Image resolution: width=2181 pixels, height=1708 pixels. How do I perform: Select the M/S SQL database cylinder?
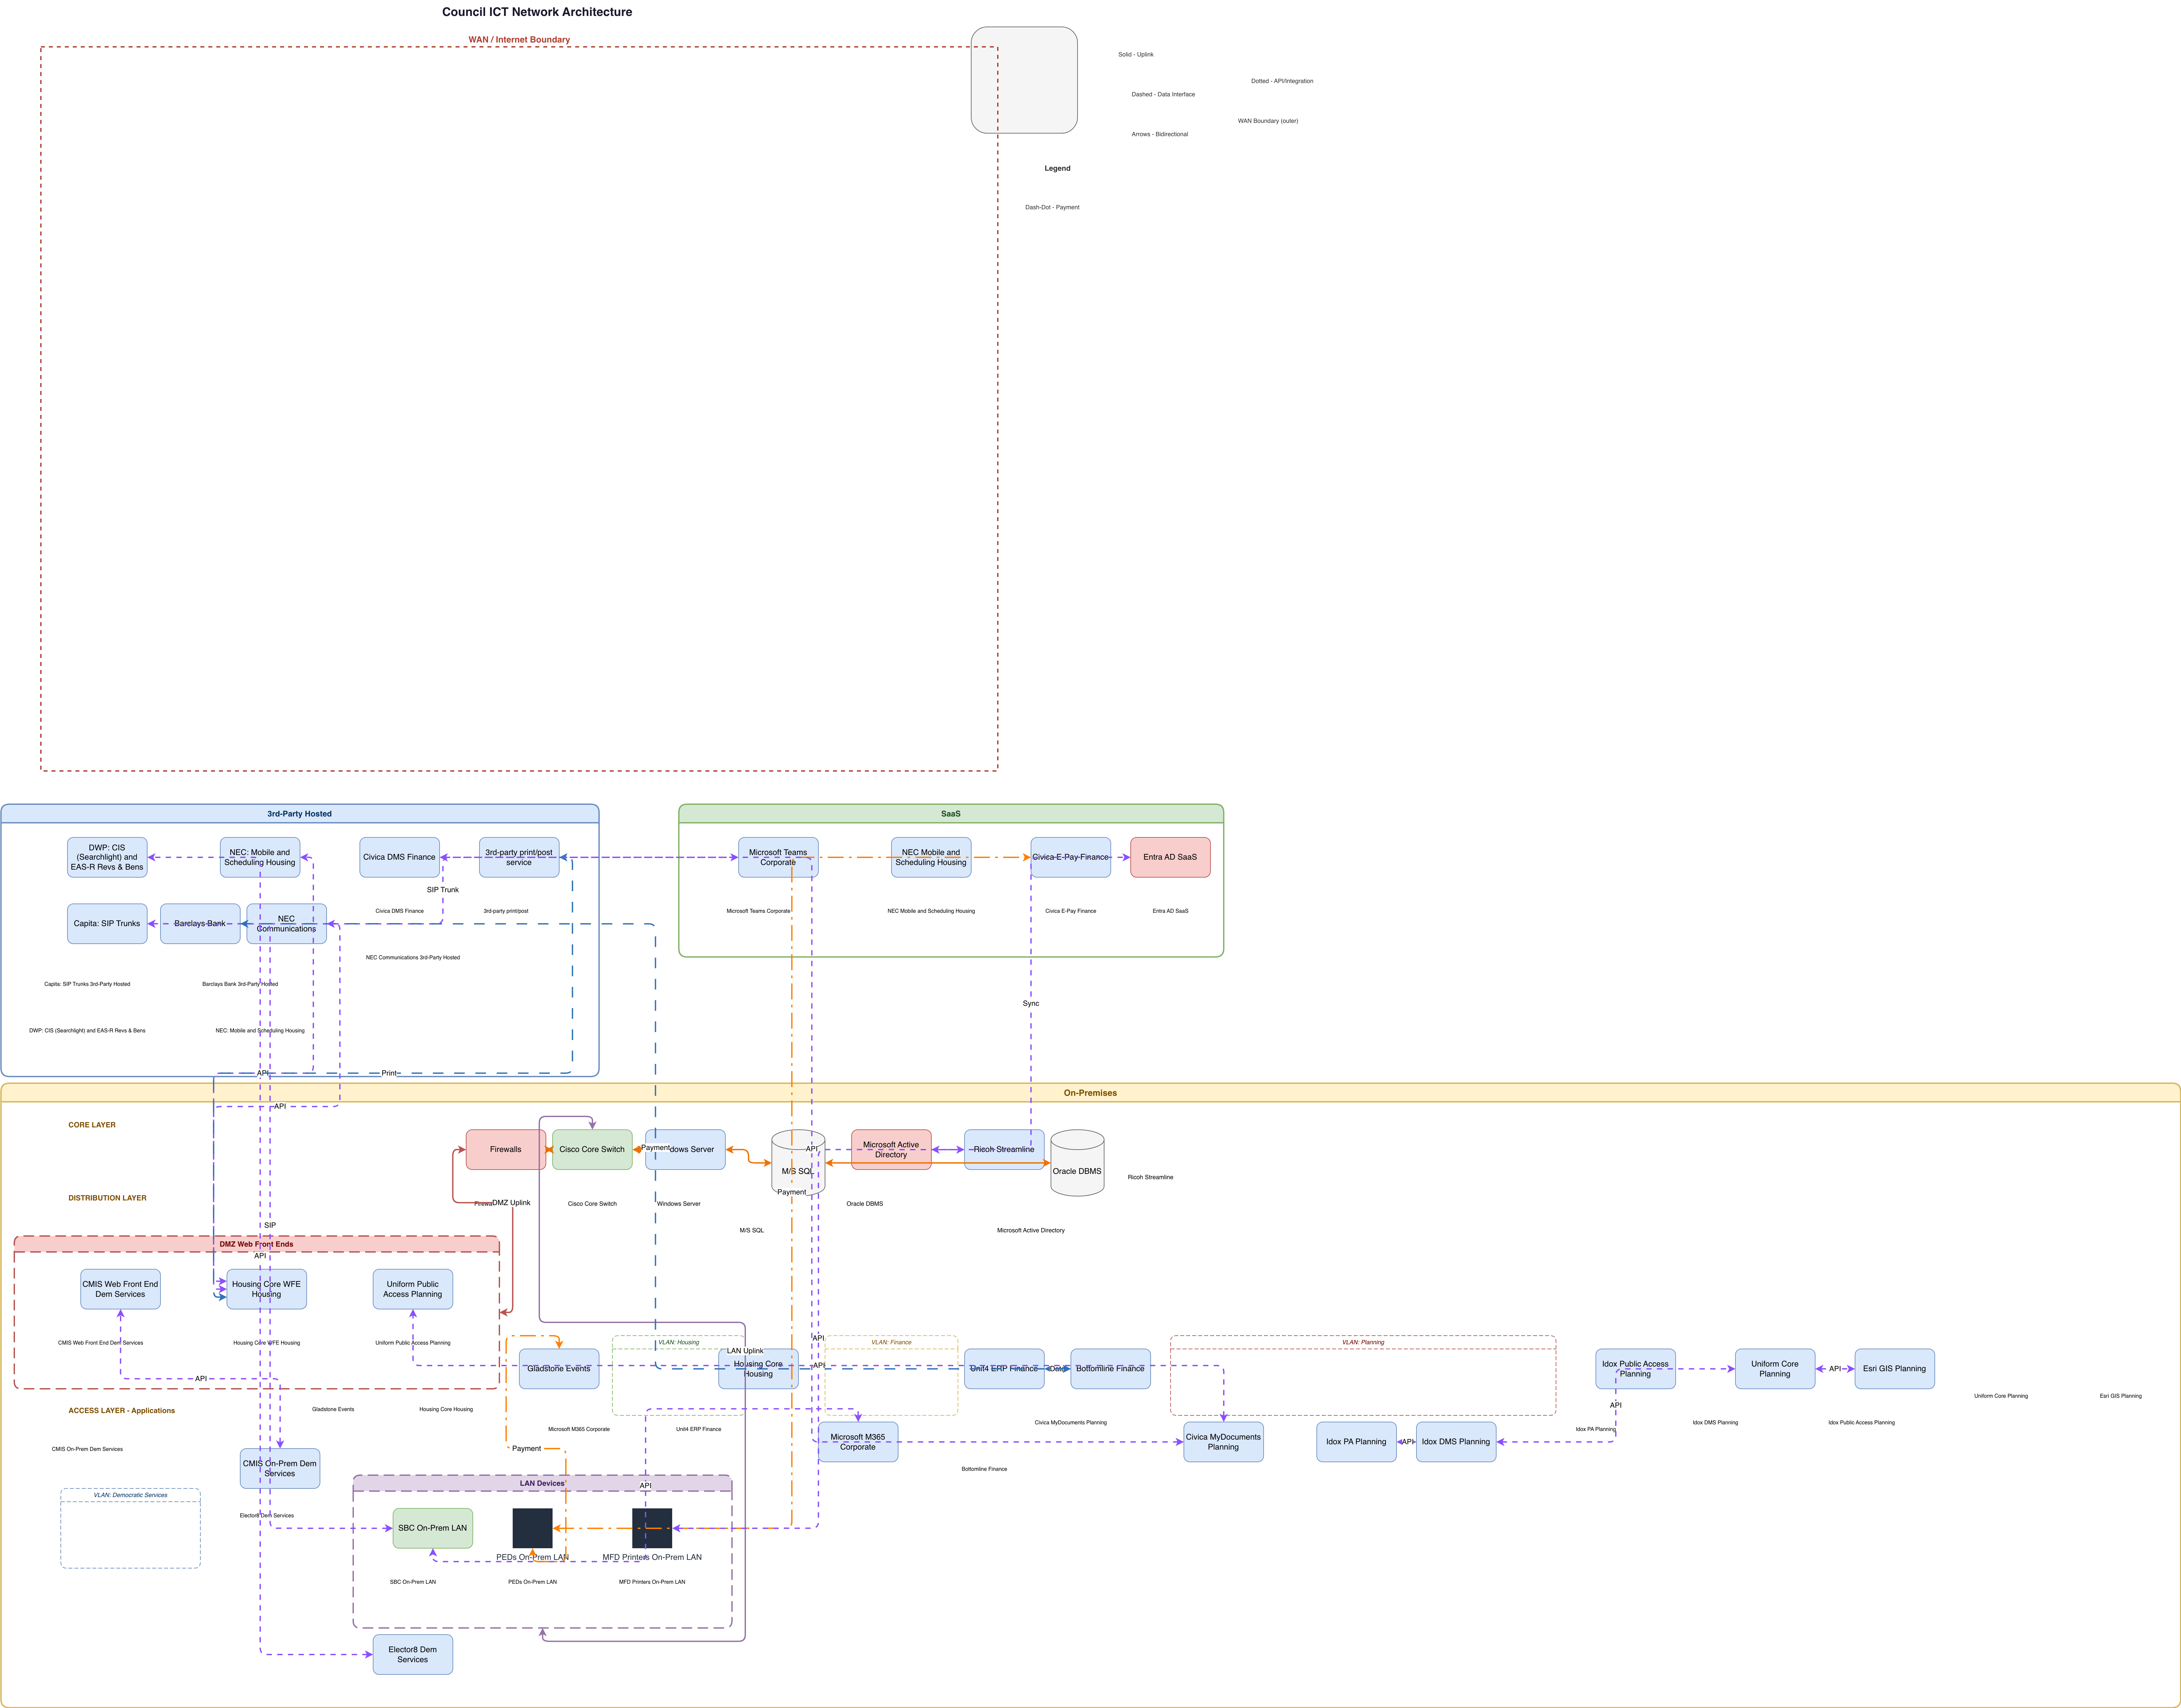point(798,1163)
